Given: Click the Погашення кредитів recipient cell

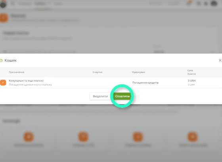Looking at the screenshot, I should [x=145, y=83].
